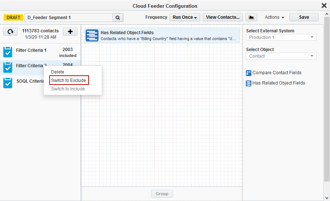Open the Select External System dropdown
The image size is (330, 201).
[281, 37]
